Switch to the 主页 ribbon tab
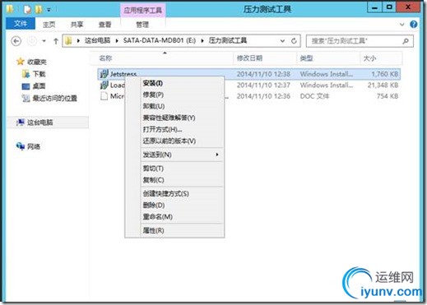The height and width of the screenshot is (305, 427). [x=49, y=25]
